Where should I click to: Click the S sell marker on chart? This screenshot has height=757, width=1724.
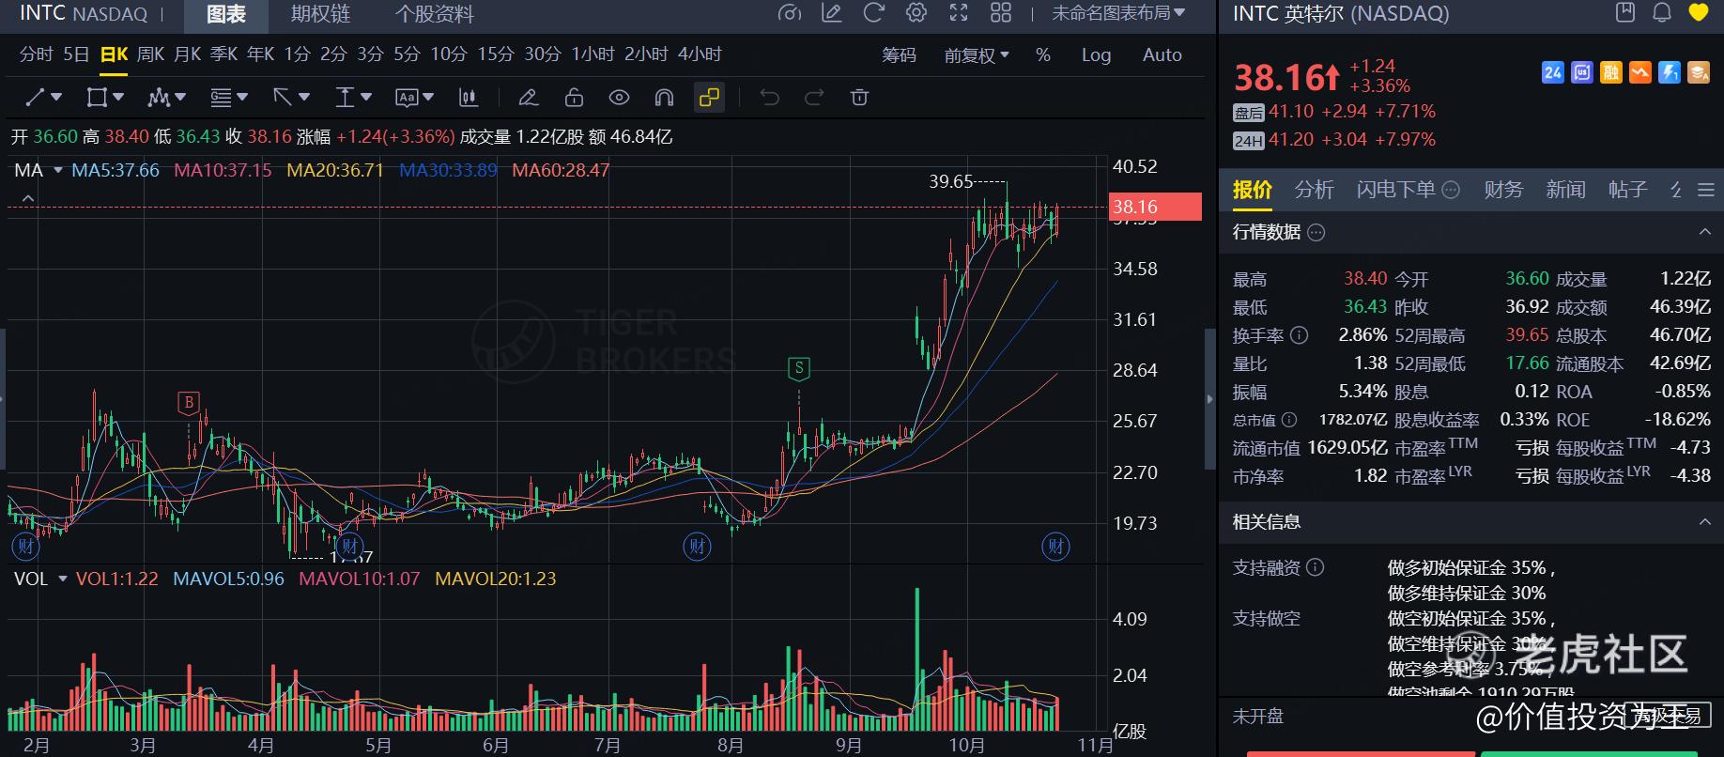(x=799, y=369)
